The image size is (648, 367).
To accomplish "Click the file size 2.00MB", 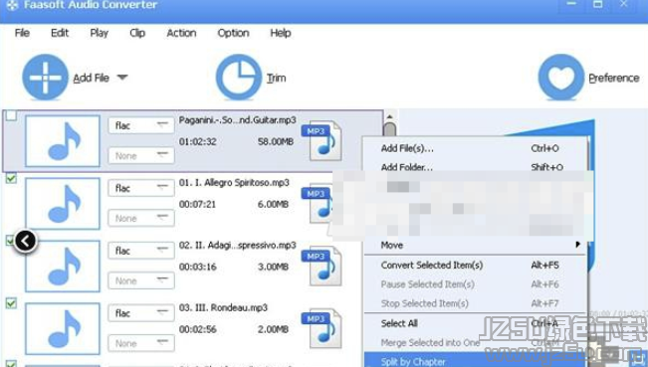I will (x=273, y=329).
